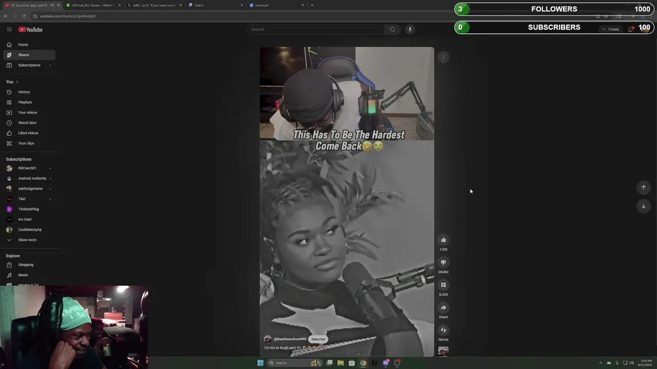Open Your videos in the sidebar

coord(29,113)
